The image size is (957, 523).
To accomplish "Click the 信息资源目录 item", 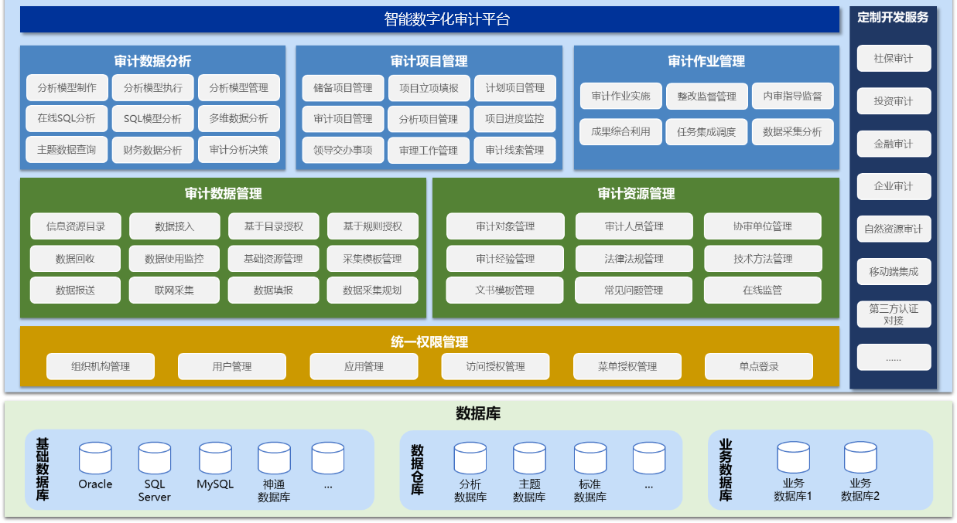I will click(x=76, y=226).
